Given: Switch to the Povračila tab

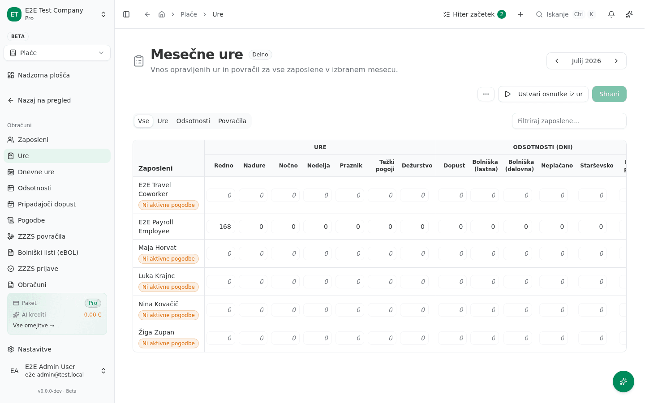Looking at the screenshot, I should pyautogui.click(x=232, y=121).
